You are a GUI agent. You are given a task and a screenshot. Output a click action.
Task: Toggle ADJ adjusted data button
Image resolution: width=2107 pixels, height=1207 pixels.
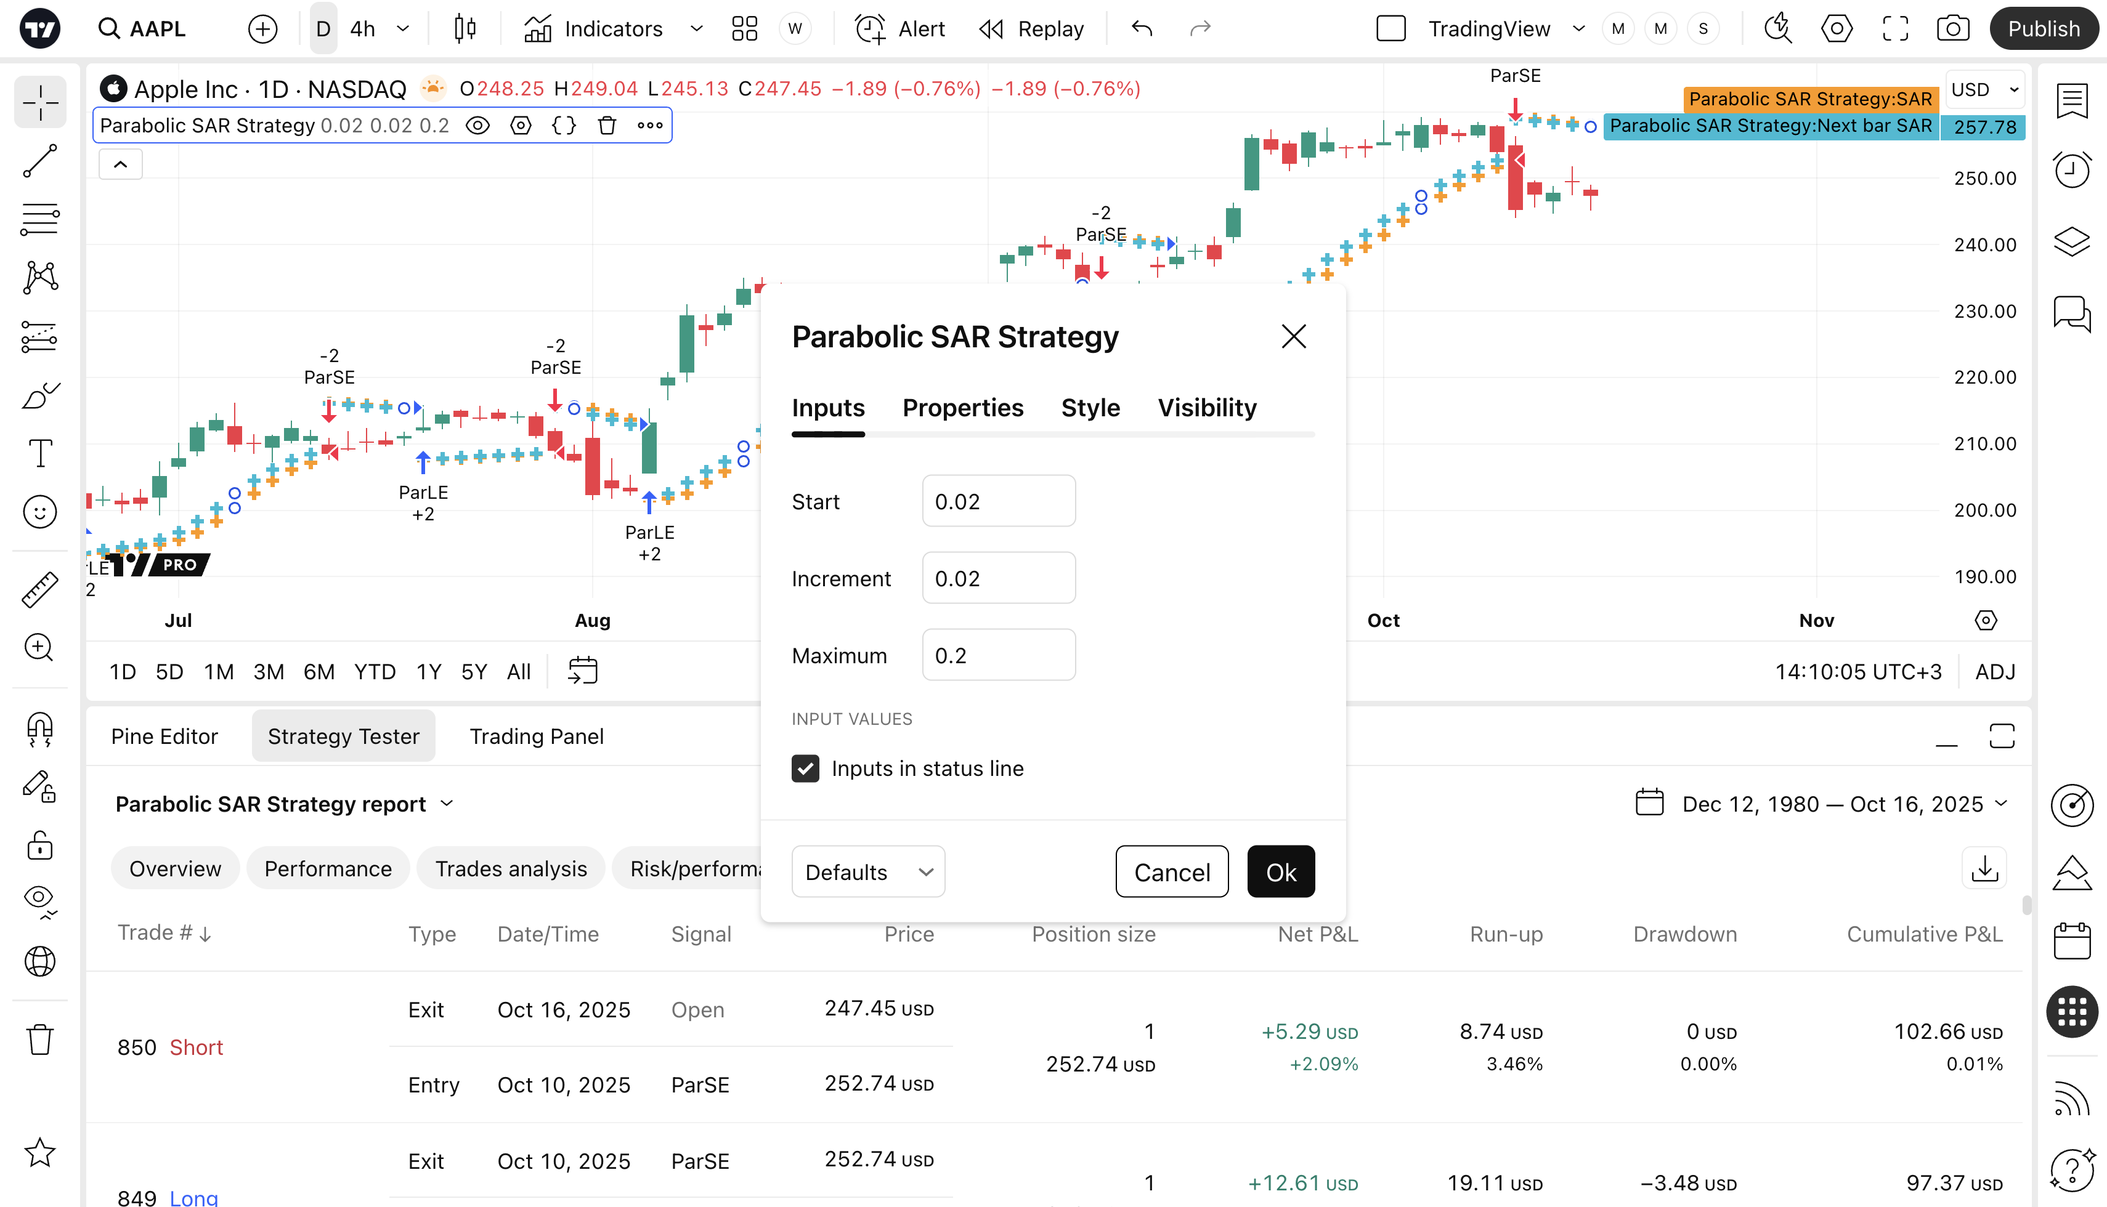tap(1994, 671)
